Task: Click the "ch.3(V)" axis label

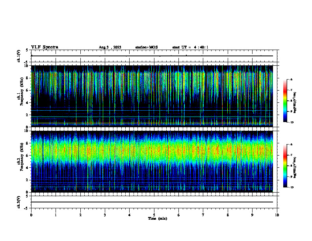Action: (x=19, y=202)
